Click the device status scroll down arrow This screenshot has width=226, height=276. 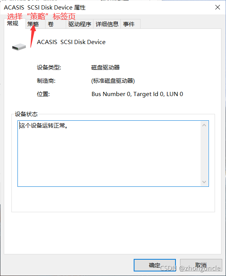click(204, 182)
